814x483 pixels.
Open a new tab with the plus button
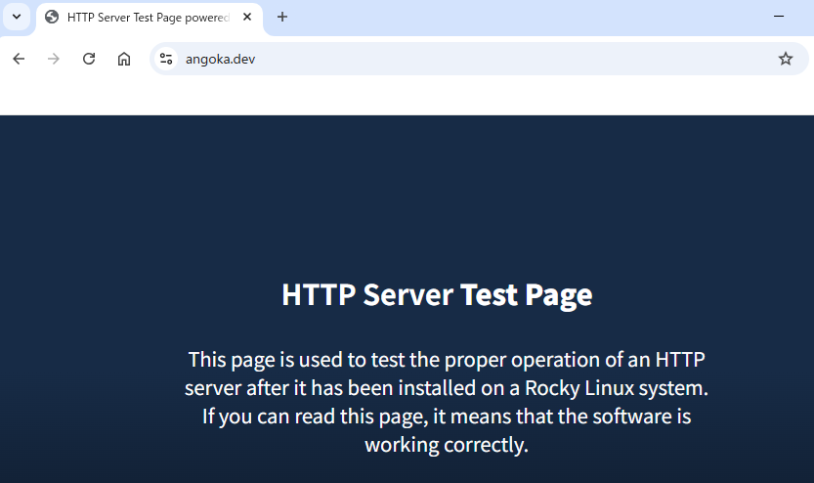(282, 17)
